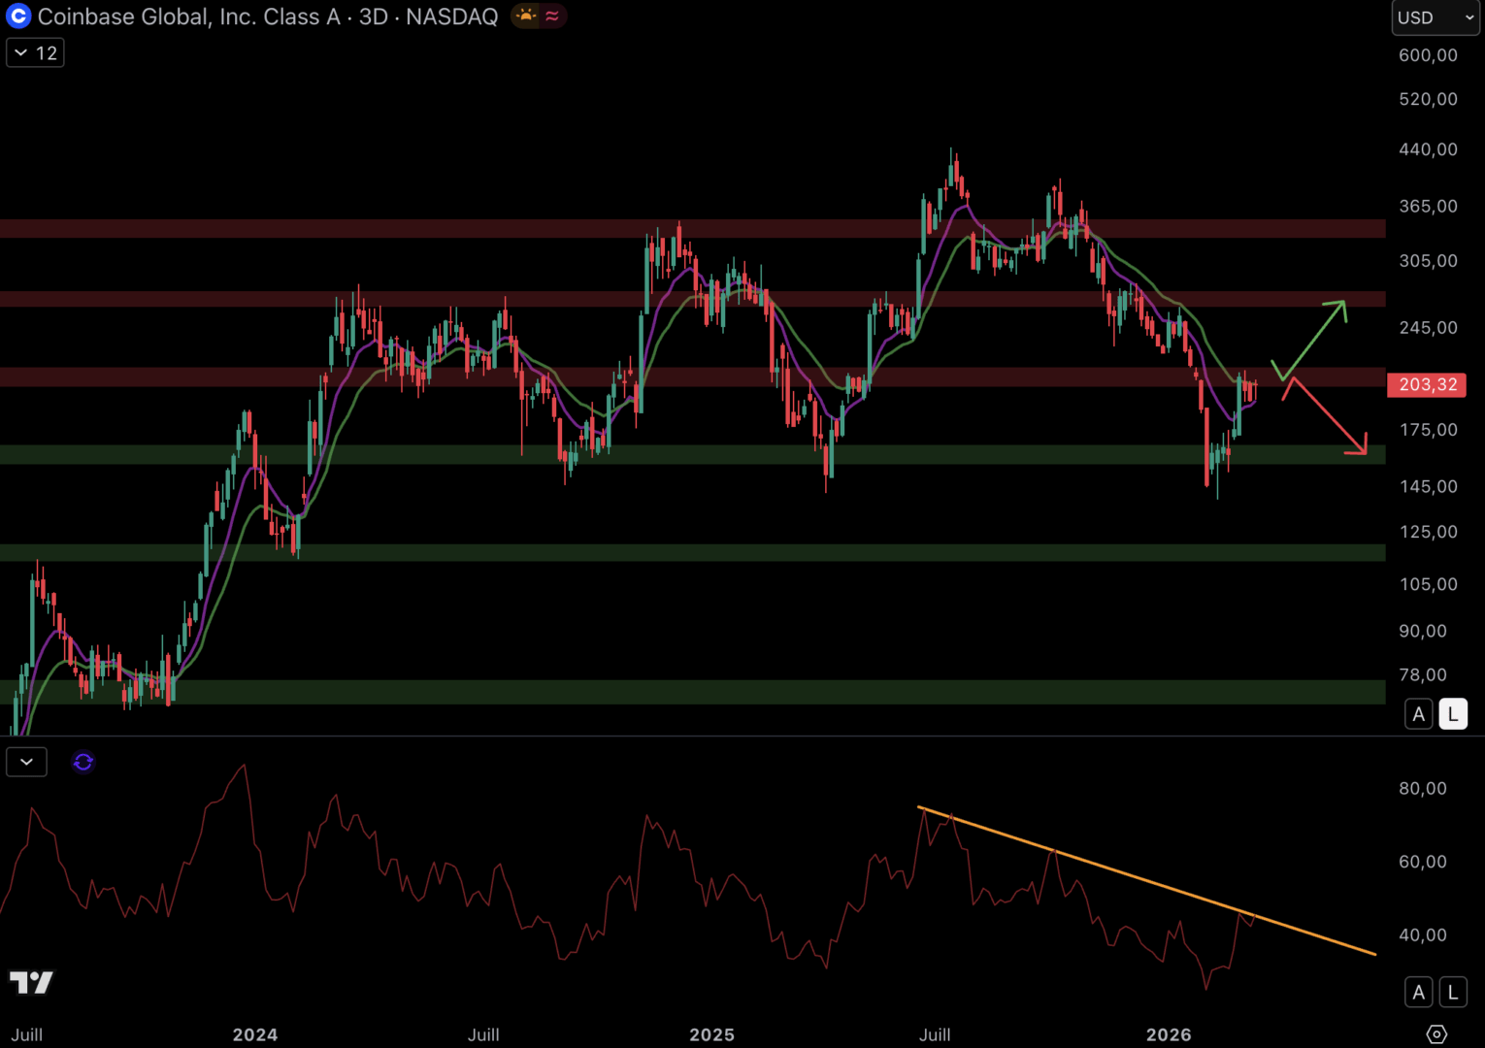The height and width of the screenshot is (1048, 1485).
Task: Toggle auto scale A on the indicator pane
Action: (x=1418, y=992)
